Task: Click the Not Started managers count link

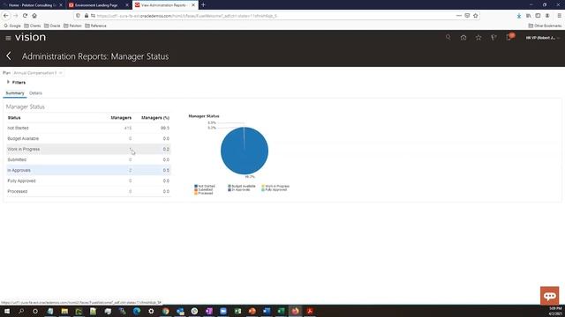Action: [128, 128]
